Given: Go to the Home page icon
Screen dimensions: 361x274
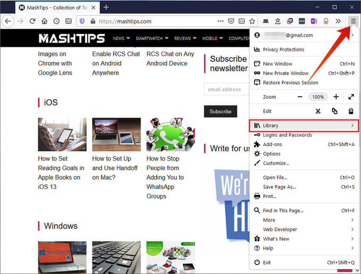Looking at the screenshot, I should pyautogui.click(x=45, y=21).
